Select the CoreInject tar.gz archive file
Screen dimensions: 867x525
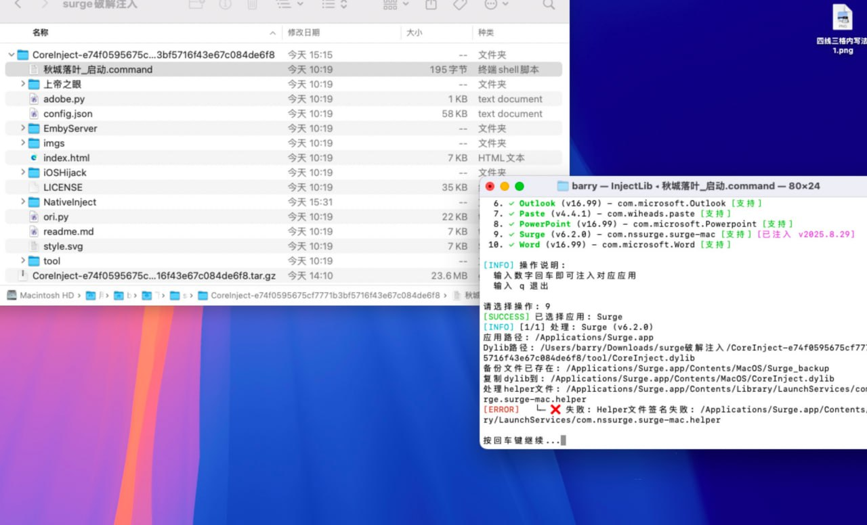[154, 275]
